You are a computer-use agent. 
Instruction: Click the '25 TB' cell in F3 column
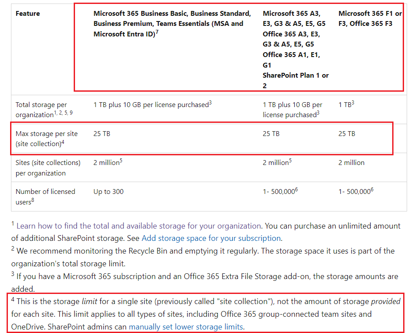coord(347,133)
